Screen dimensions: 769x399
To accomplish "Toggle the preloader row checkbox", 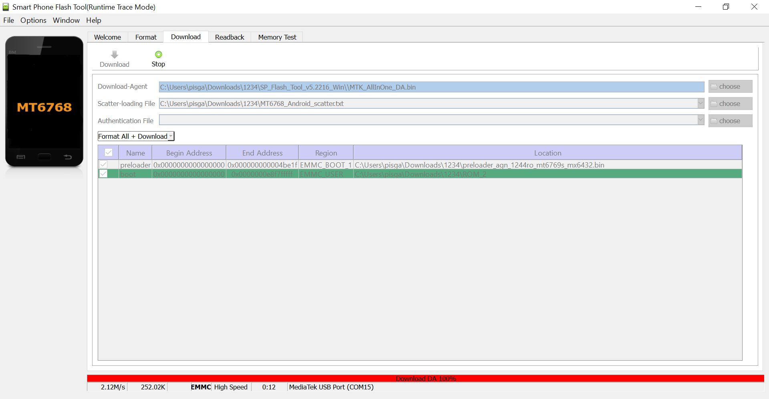I will click(104, 165).
